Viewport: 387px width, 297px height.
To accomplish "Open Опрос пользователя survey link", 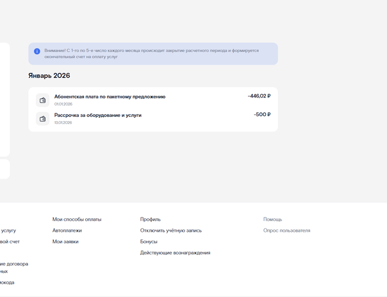I will (x=286, y=231).
